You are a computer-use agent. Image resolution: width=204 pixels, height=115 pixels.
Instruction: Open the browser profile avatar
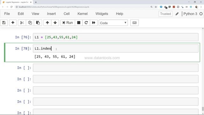(x=197, y=7)
